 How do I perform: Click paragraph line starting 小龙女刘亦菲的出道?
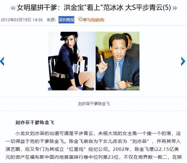pos(98,133)
